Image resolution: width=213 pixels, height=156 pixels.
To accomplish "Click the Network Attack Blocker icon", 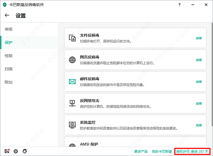I will coord(72,104).
